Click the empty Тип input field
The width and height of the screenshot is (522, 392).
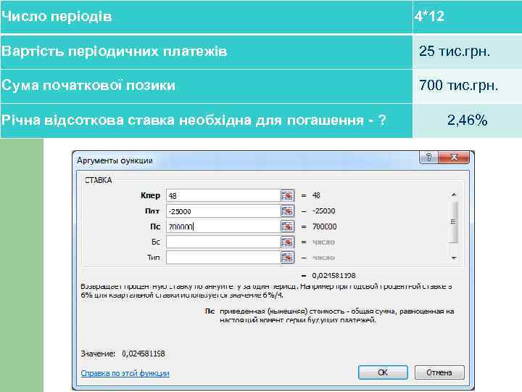[223, 257]
